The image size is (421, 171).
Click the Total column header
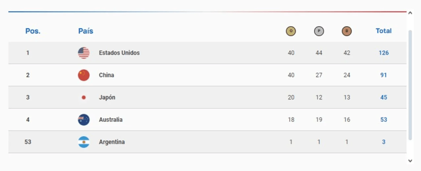point(384,31)
